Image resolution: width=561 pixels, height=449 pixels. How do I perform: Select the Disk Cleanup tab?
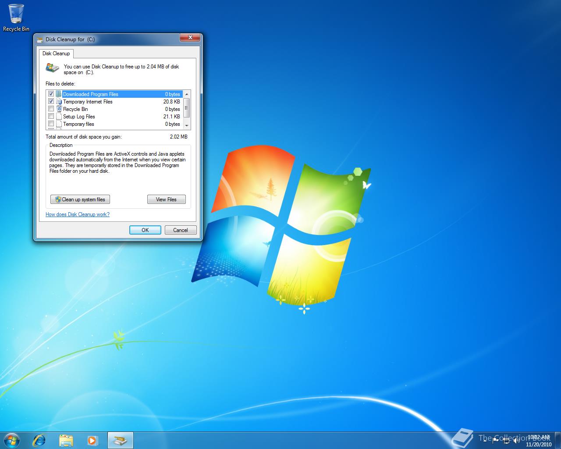[x=56, y=53]
